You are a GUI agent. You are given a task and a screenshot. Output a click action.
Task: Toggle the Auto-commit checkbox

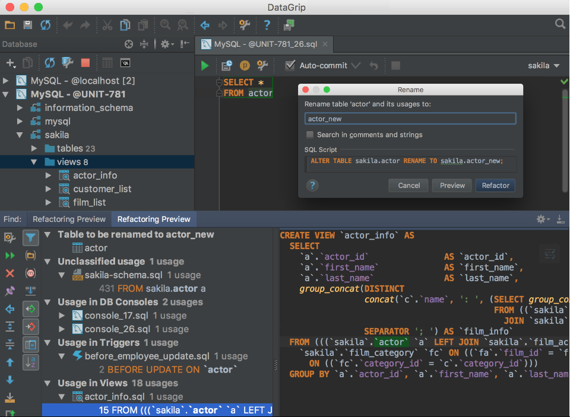(x=289, y=65)
